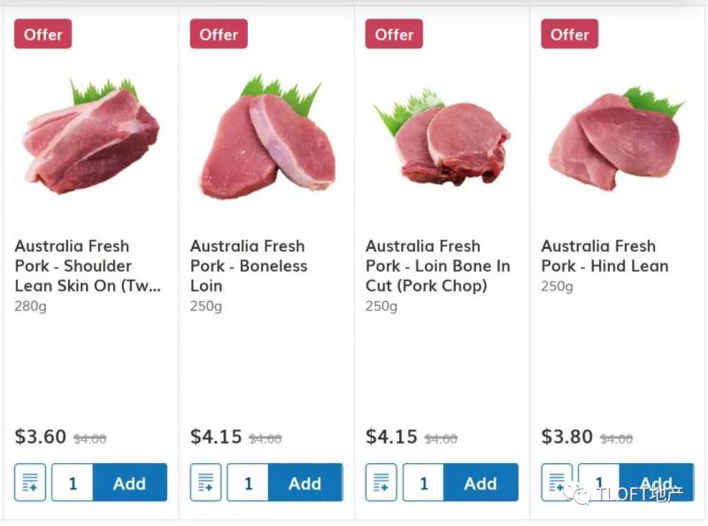708x526 pixels.
Task: Click Offer badge on Boneless Loin
Action: [x=219, y=35]
